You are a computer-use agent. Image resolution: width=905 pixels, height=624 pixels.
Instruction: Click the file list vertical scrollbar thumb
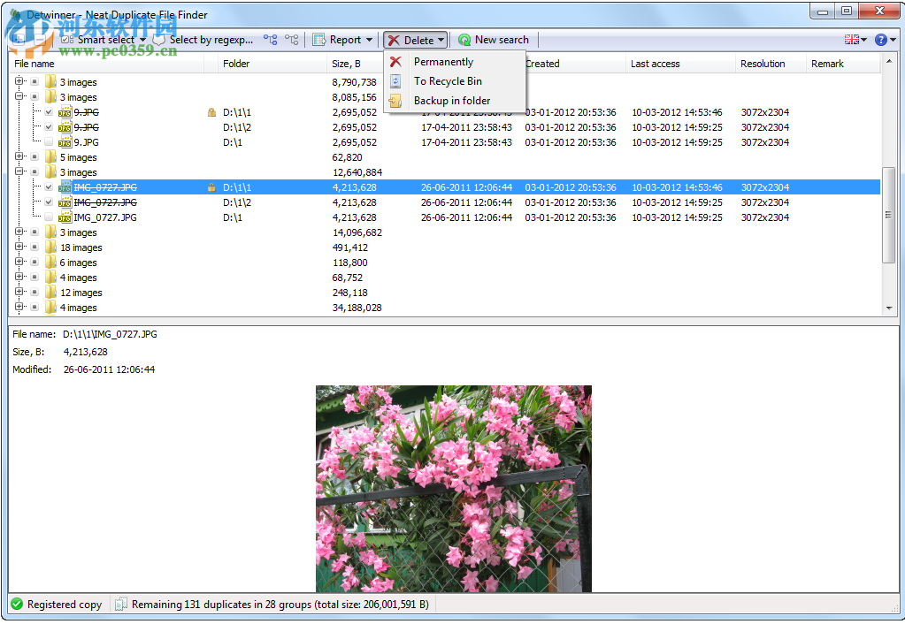[888, 215]
